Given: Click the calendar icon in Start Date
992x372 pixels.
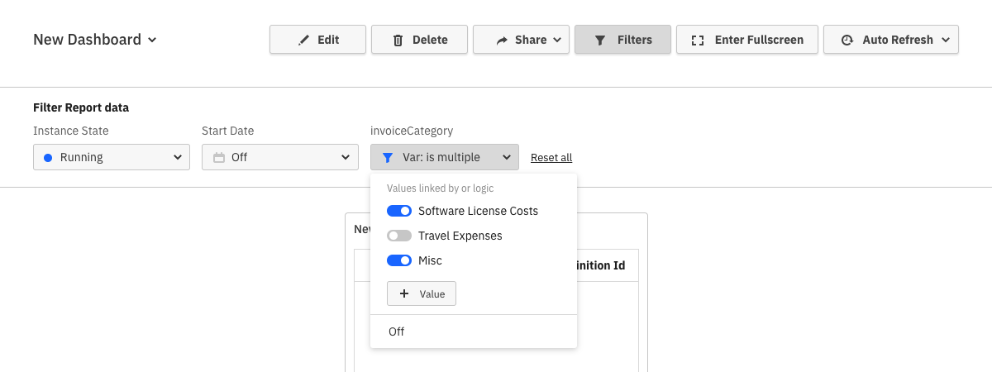Looking at the screenshot, I should tap(219, 157).
